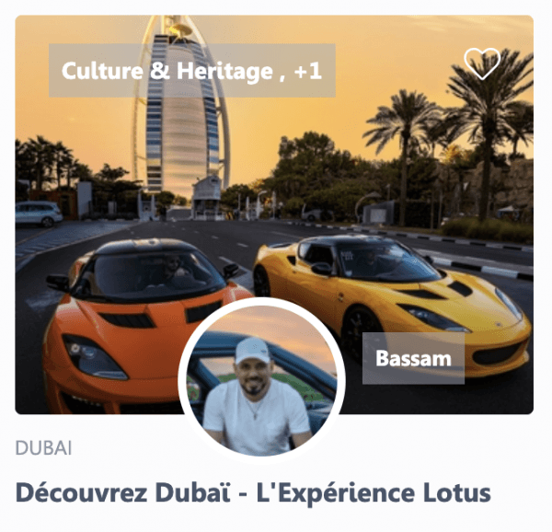The image size is (552, 532).
Task: Show the +1 additional category
Action: [x=308, y=71]
